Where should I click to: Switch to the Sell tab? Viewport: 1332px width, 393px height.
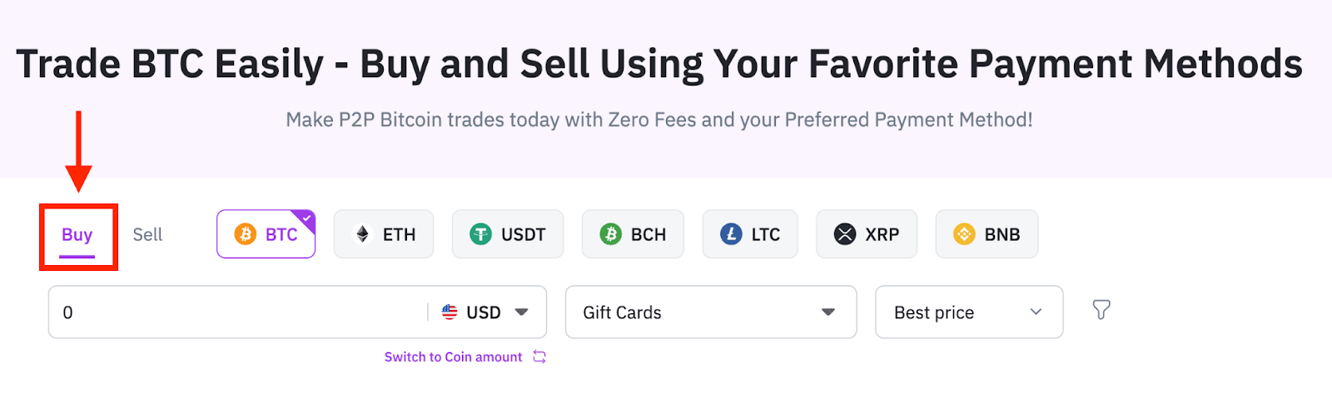tap(147, 235)
